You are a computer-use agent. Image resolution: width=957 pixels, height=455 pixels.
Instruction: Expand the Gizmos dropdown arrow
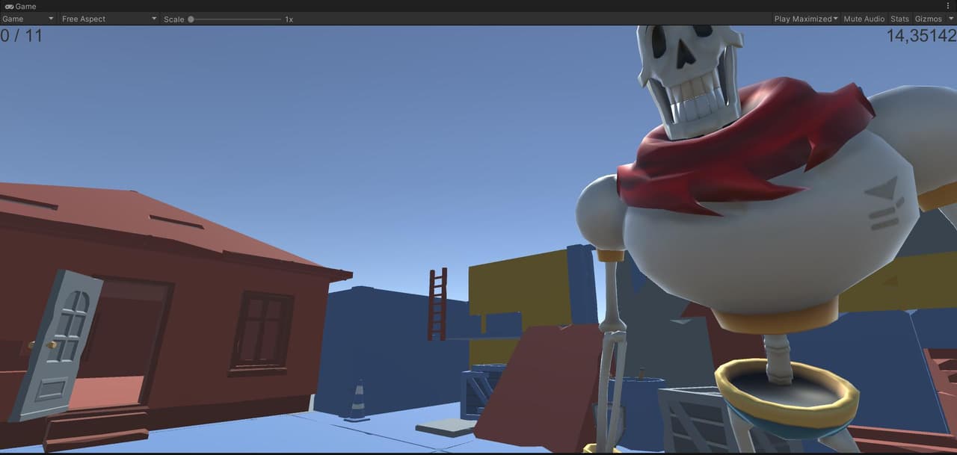(951, 19)
